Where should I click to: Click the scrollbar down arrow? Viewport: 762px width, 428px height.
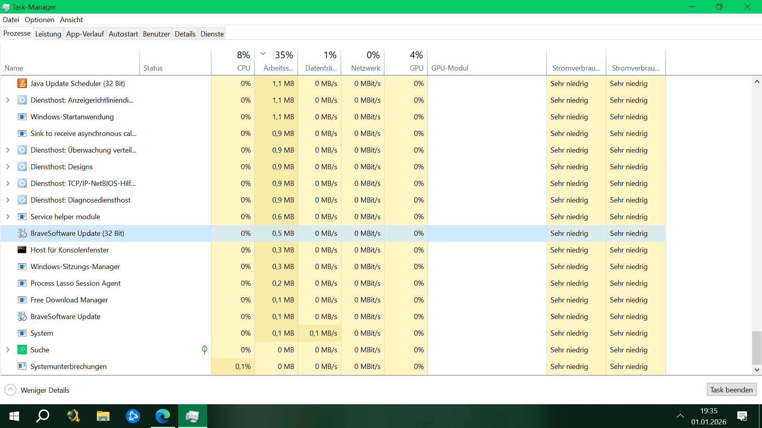pos(757,370)
